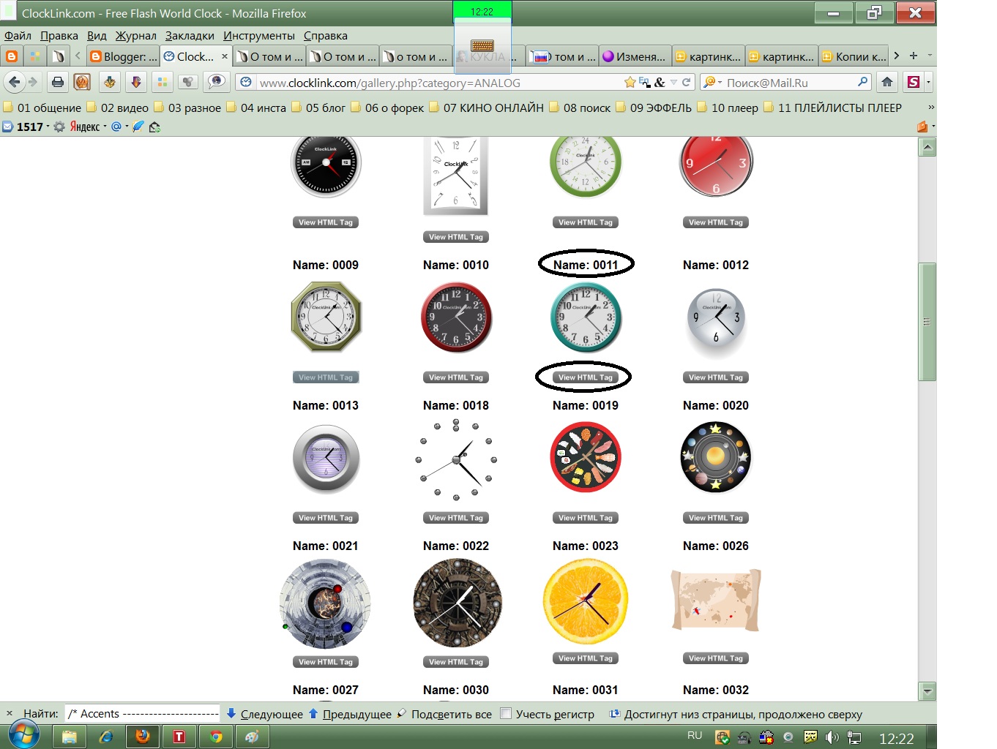Viewport: 997px width, 749px height.
Task: Click the Поиск@Mail.Ru search field
Action: point(787,83)
